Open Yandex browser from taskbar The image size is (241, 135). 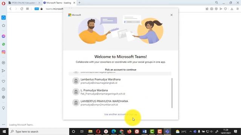tap(106, 132)
